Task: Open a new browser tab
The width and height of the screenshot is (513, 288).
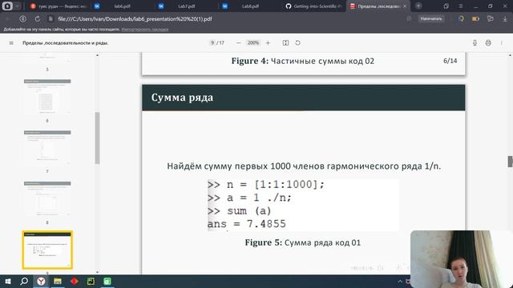Action: [418, 6]
